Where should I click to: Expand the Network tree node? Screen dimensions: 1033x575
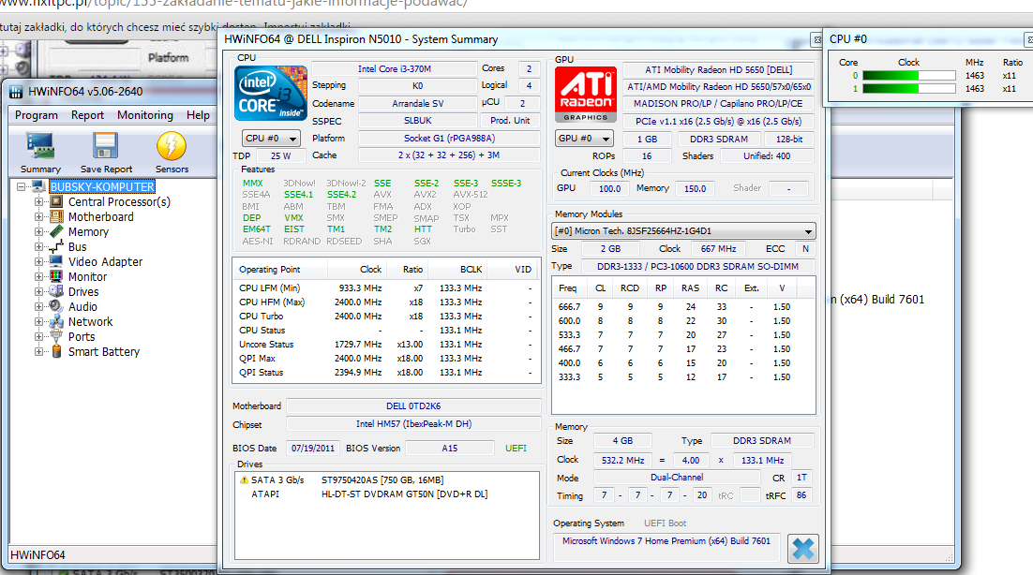click(x=38, y=322)
